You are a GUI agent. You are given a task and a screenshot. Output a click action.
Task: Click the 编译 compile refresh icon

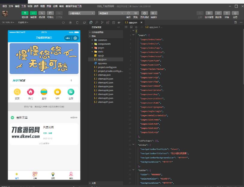(x=128, y=13)
